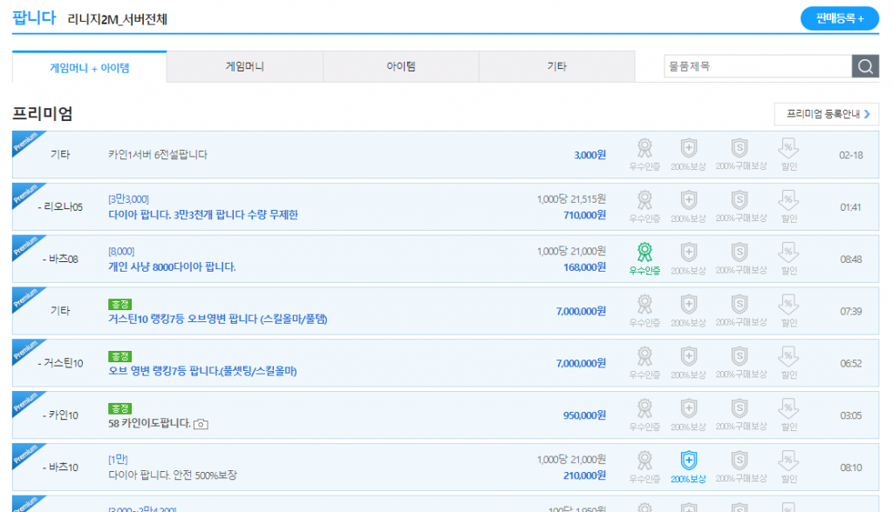Open listing 거스틴10 랭킹7등 오브영변 팝니다
The width and height of the screenshot is (893, 512).
point(217,320)
